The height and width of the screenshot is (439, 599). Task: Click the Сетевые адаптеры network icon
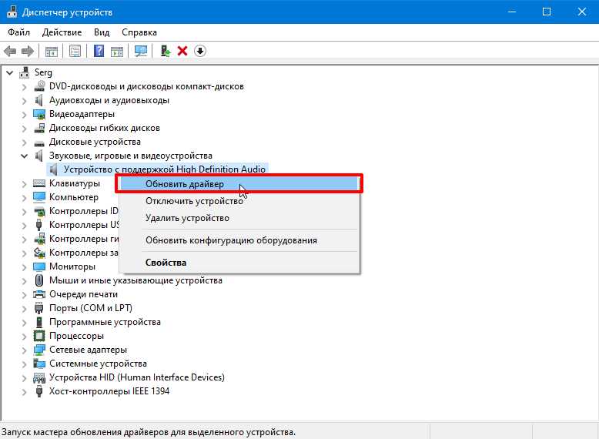tap(39, 350)
